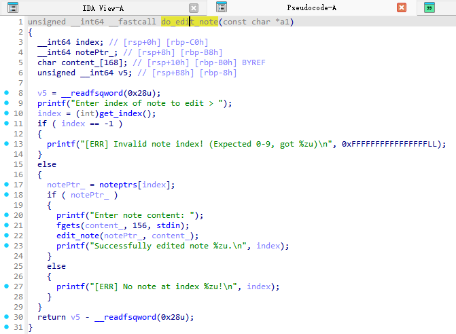Click breakpoint marker beside line 22
Viewport: 456px width, 334px height.
pyautogui.click(x=7, y=236)
